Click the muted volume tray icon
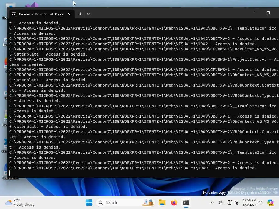The width and height of the screenshot is (279, 209). 236,202
